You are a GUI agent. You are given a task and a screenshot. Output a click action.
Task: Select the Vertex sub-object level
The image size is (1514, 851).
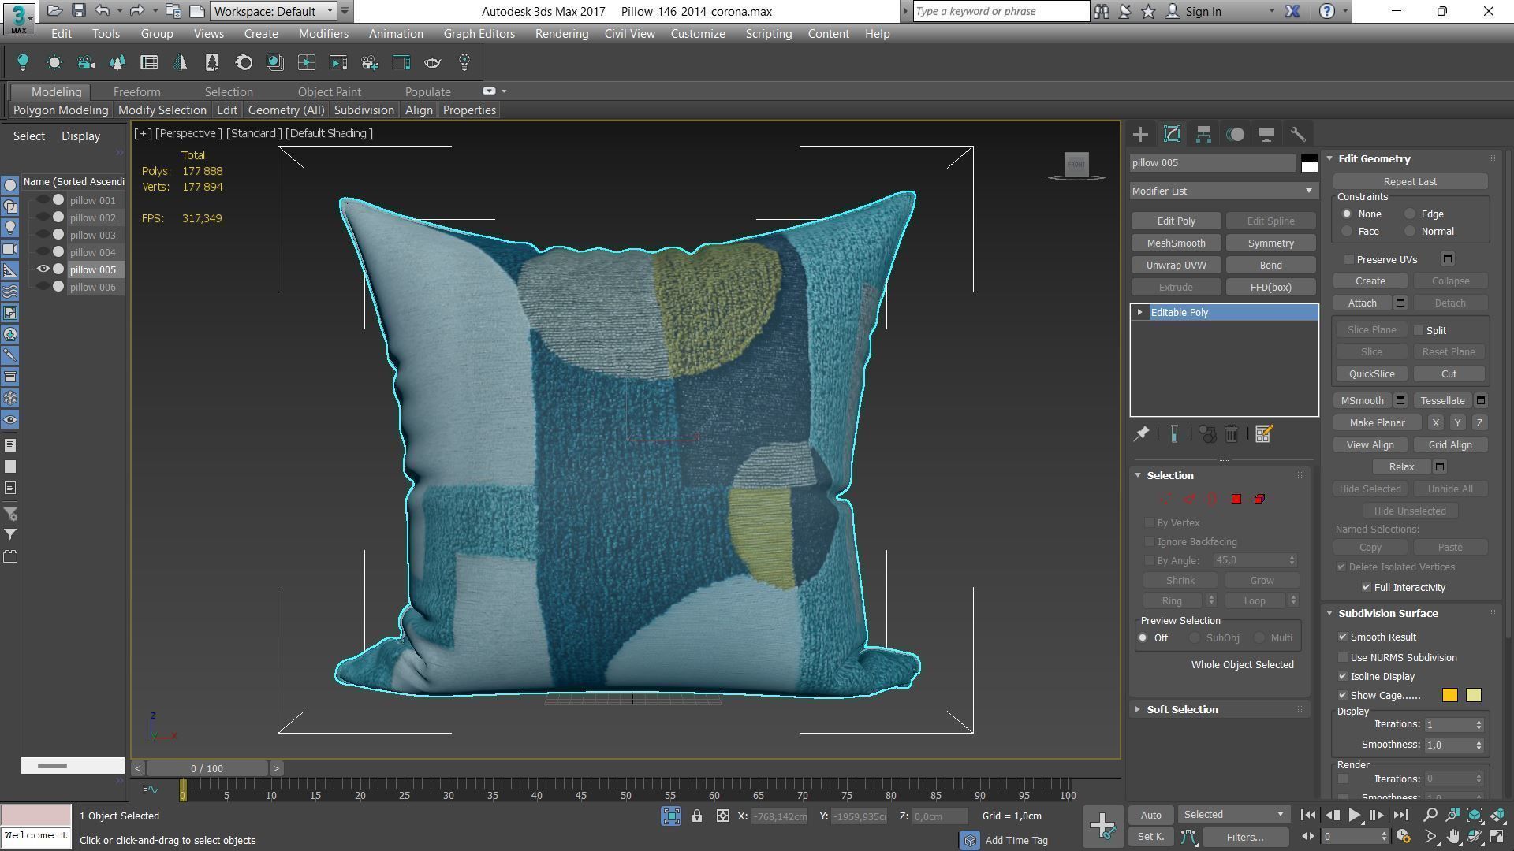coord(1165,499)
